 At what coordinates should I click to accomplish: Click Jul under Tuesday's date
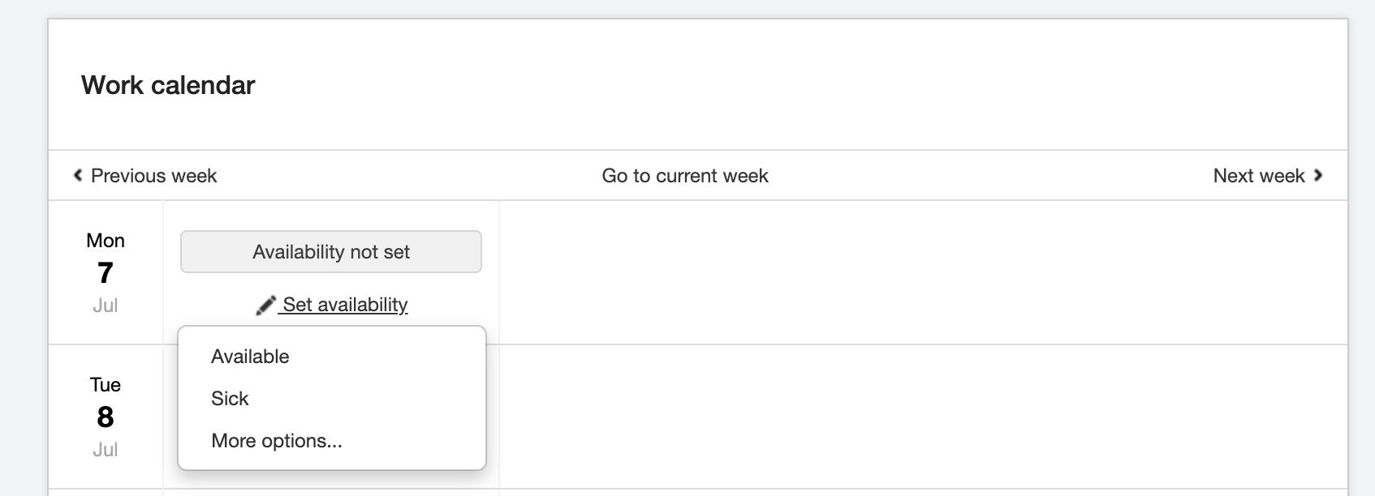click(x=106, y=450)
